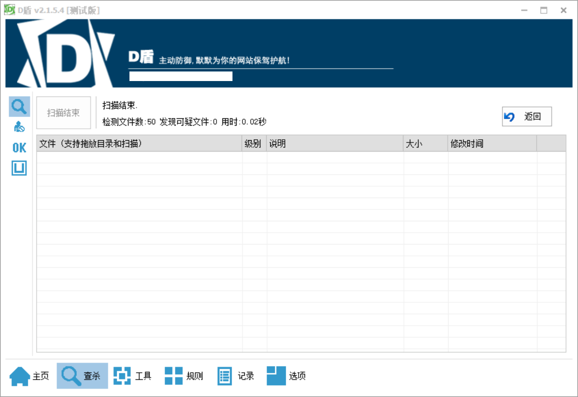The height and width of the screenshot is (397, 578).
Task: Select the magnifier scan icon in left sidebar
Action: (x=19, y=106)
